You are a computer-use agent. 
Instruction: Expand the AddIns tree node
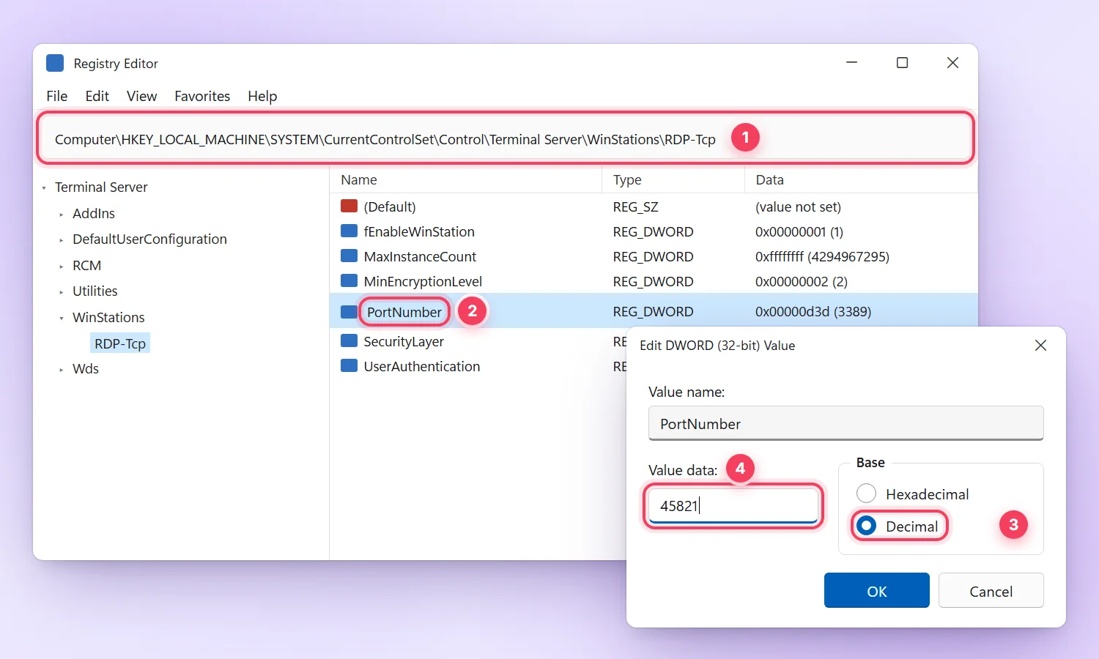[x=62, y=215]
